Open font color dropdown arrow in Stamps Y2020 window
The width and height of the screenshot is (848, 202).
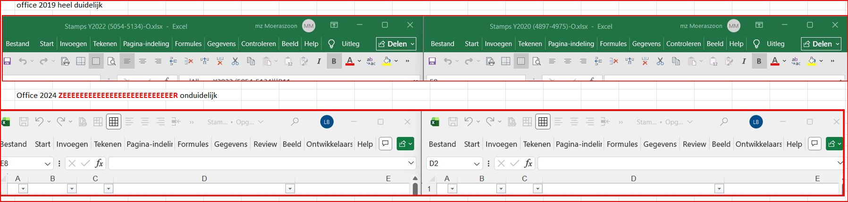click(784, 61)
